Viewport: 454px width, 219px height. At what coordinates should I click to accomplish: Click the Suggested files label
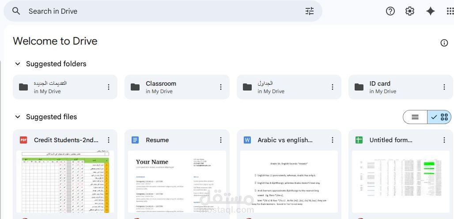[x=52, y=117]
